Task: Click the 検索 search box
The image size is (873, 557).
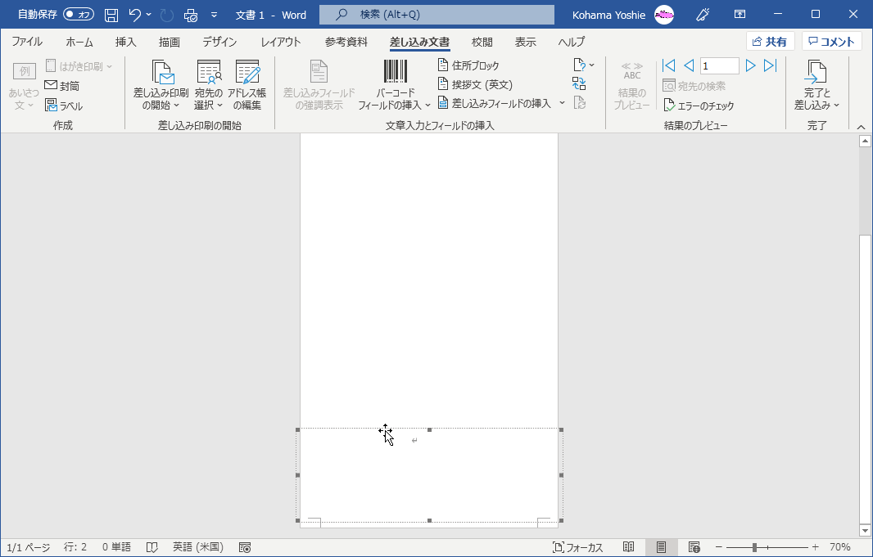Action: coord(437,15)
